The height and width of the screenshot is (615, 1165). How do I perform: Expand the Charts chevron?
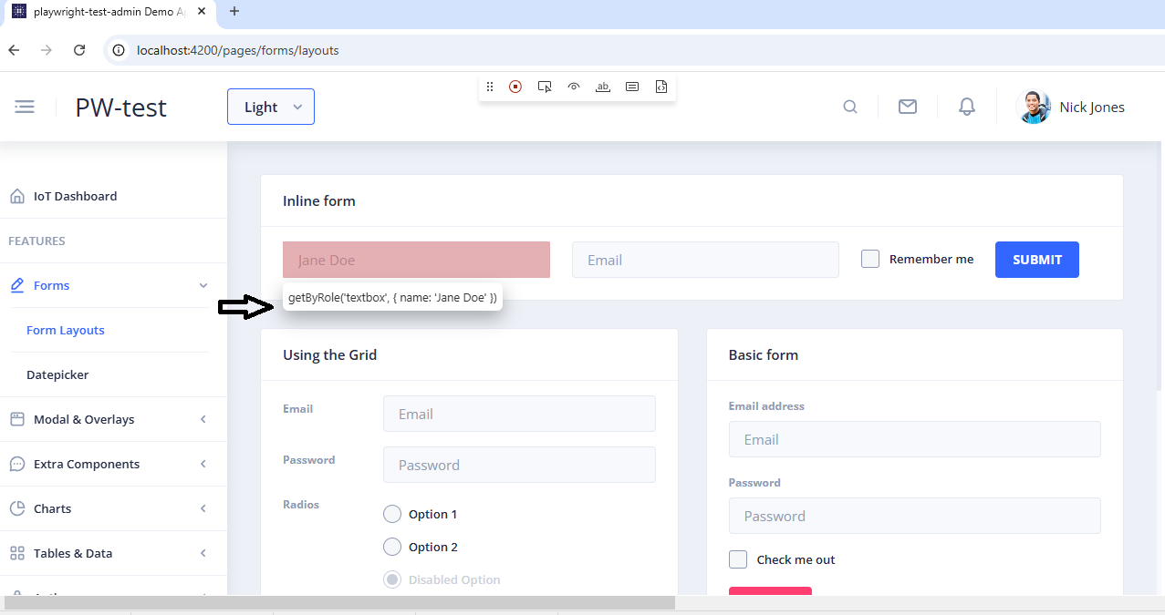coord(203,508)
